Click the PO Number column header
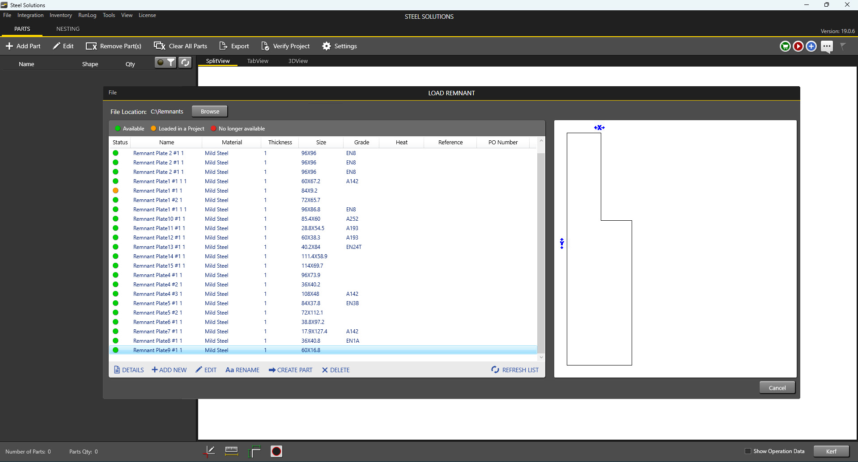Viewport: 858px width, 462px height. click(503, 142)
